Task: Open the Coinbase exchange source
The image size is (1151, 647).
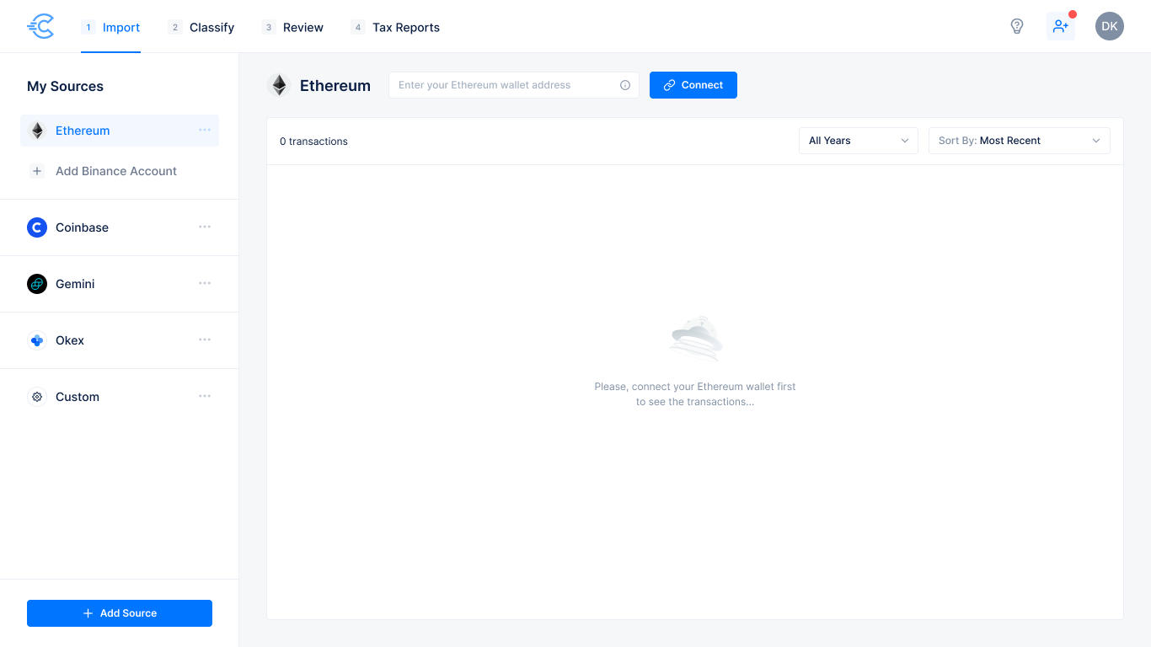Action: click(x=82, y=227)
